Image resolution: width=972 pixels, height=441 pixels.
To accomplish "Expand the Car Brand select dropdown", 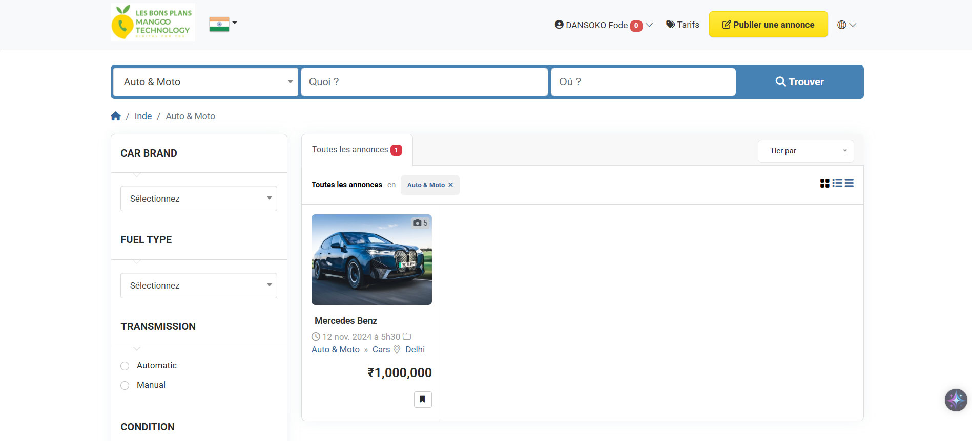I will pos(199,199).
